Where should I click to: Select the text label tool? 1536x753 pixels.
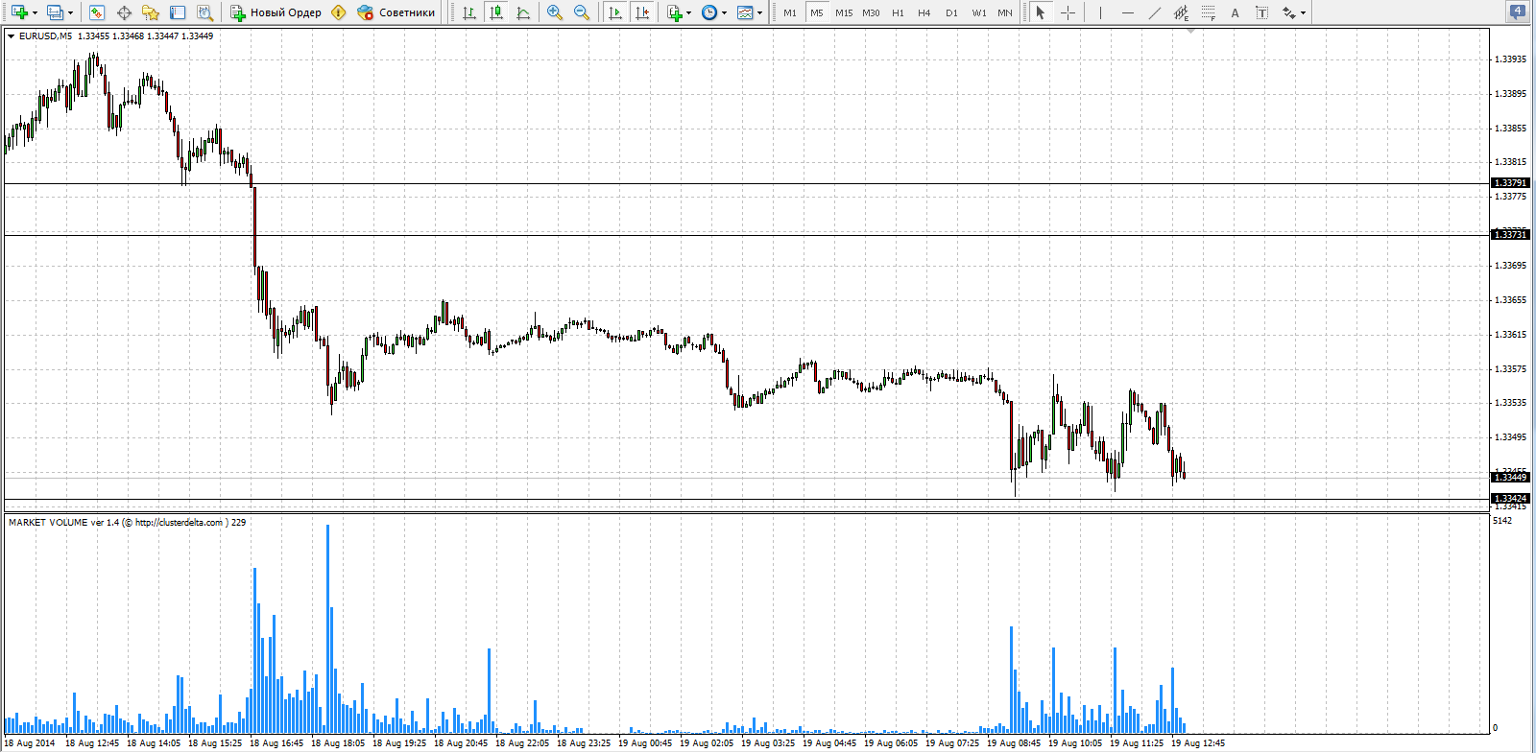[x=1261, y=12]
